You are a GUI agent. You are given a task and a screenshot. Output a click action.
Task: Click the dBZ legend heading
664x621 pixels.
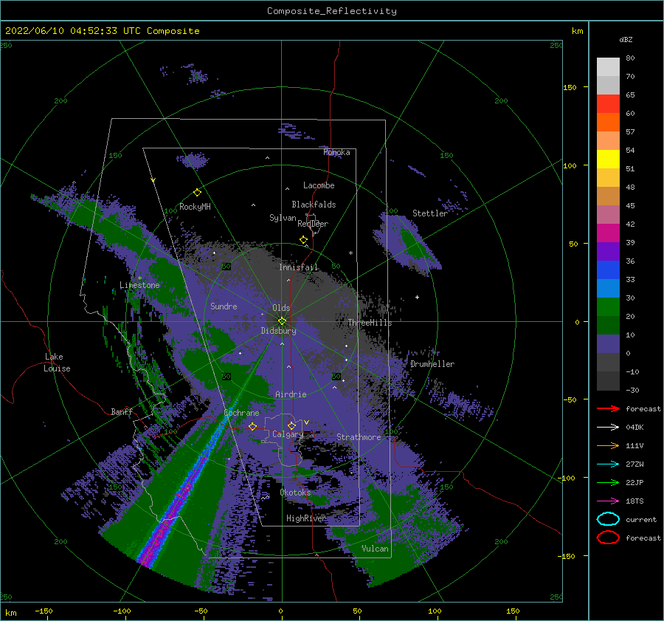pyautogui.click(x=626, y=39)
